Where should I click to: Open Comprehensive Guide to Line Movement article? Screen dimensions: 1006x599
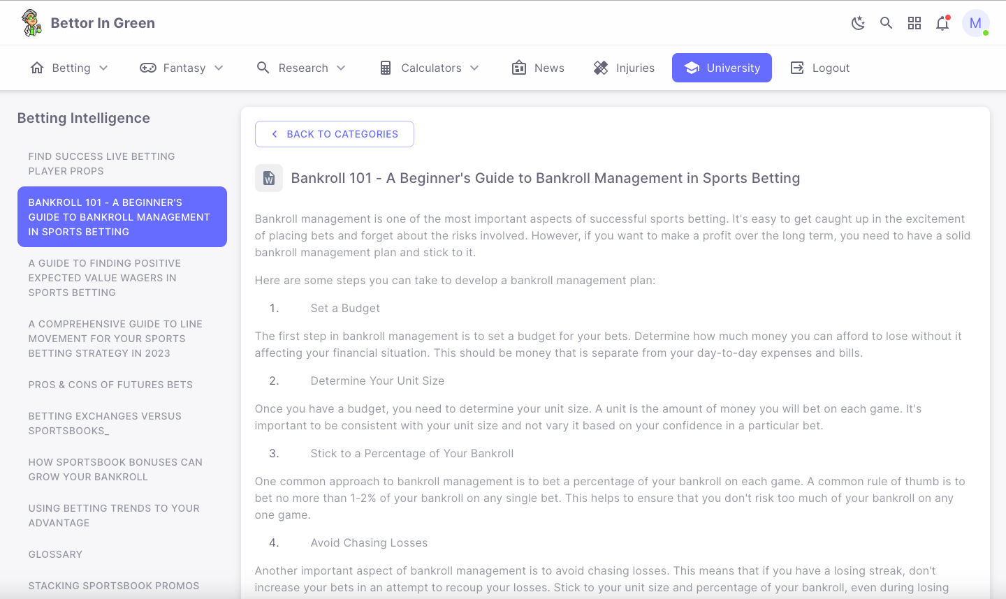tap(122, 339)
